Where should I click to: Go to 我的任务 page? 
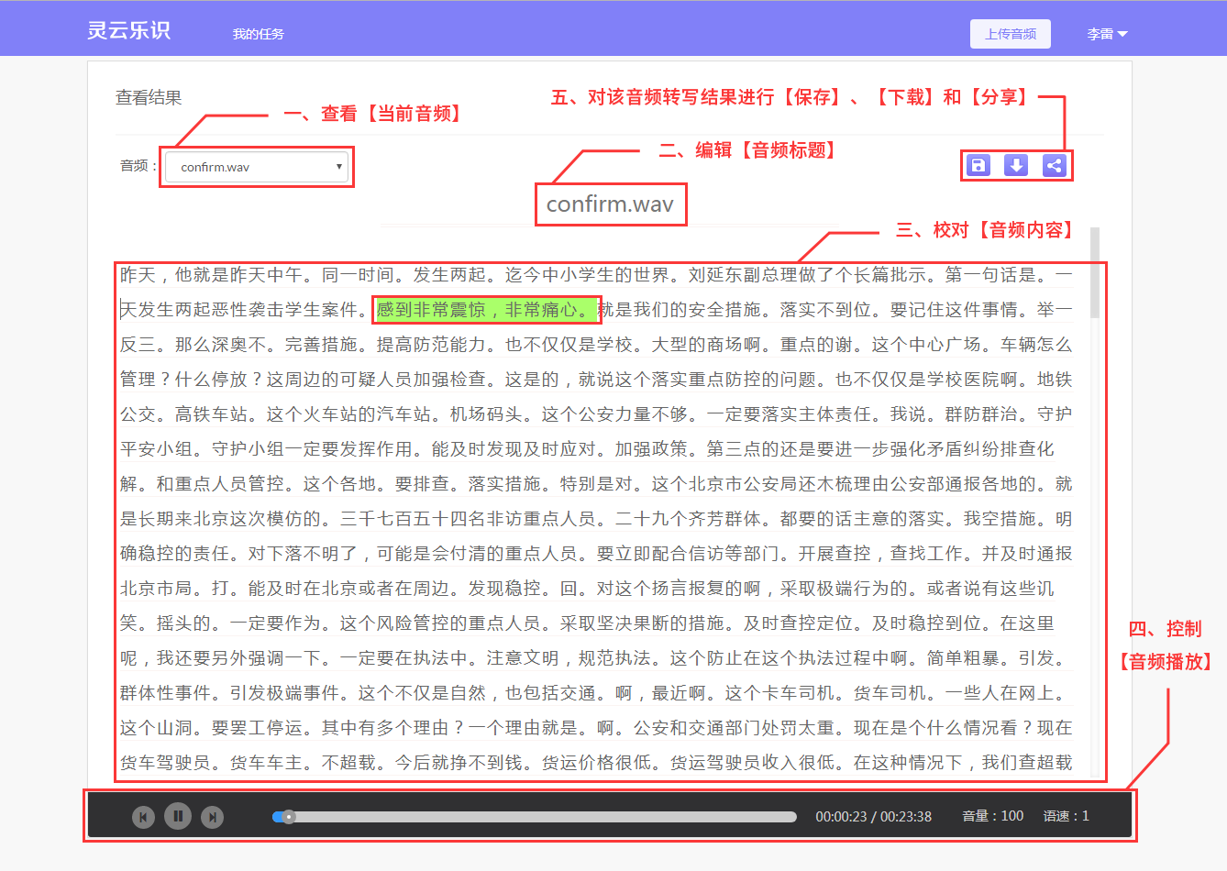tap(258, 34)
